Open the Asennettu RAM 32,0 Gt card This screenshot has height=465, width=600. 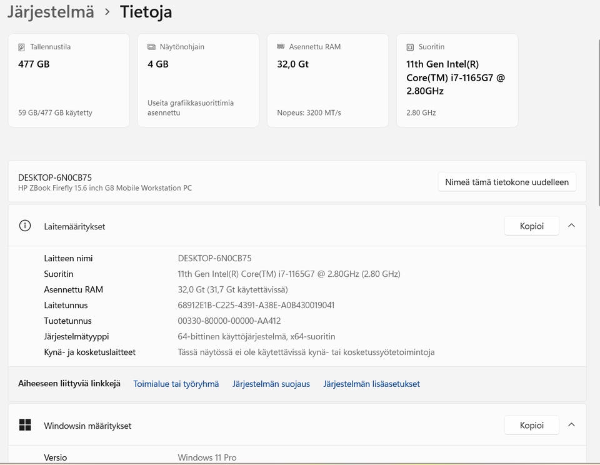point(327,80)
